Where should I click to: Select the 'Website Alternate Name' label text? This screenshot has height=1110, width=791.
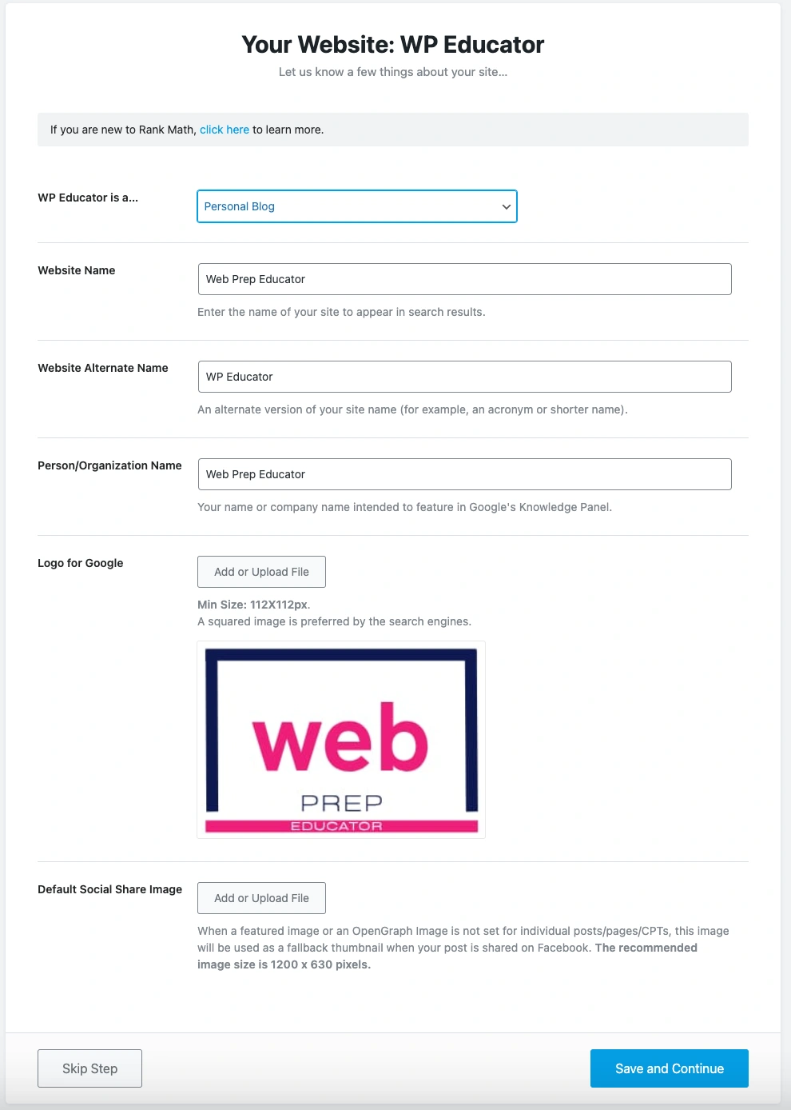[x=103, y=368]
